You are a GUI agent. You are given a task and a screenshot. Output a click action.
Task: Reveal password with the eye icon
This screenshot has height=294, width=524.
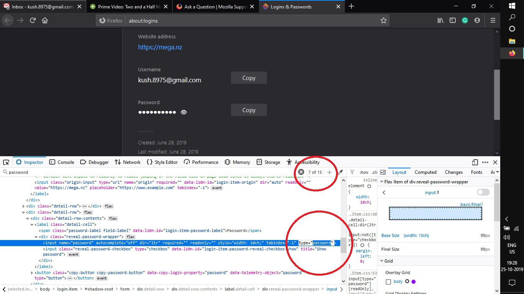click(x=184, y=112)
